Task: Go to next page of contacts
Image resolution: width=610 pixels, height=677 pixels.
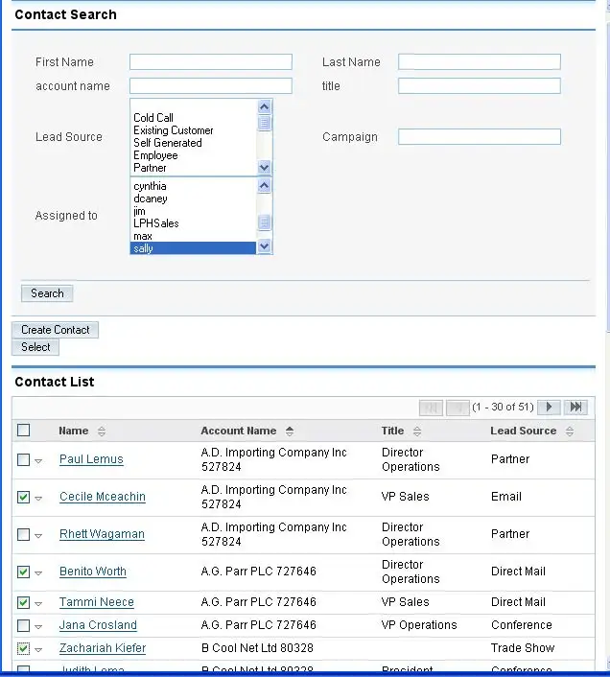Action: point(550,407)
